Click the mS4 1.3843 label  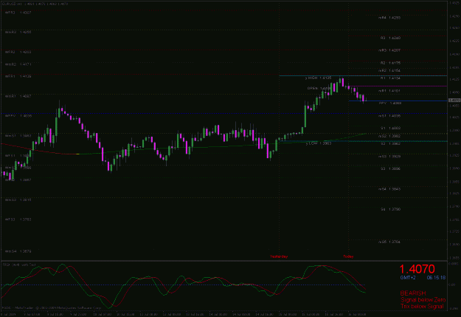tap(389, 189)
